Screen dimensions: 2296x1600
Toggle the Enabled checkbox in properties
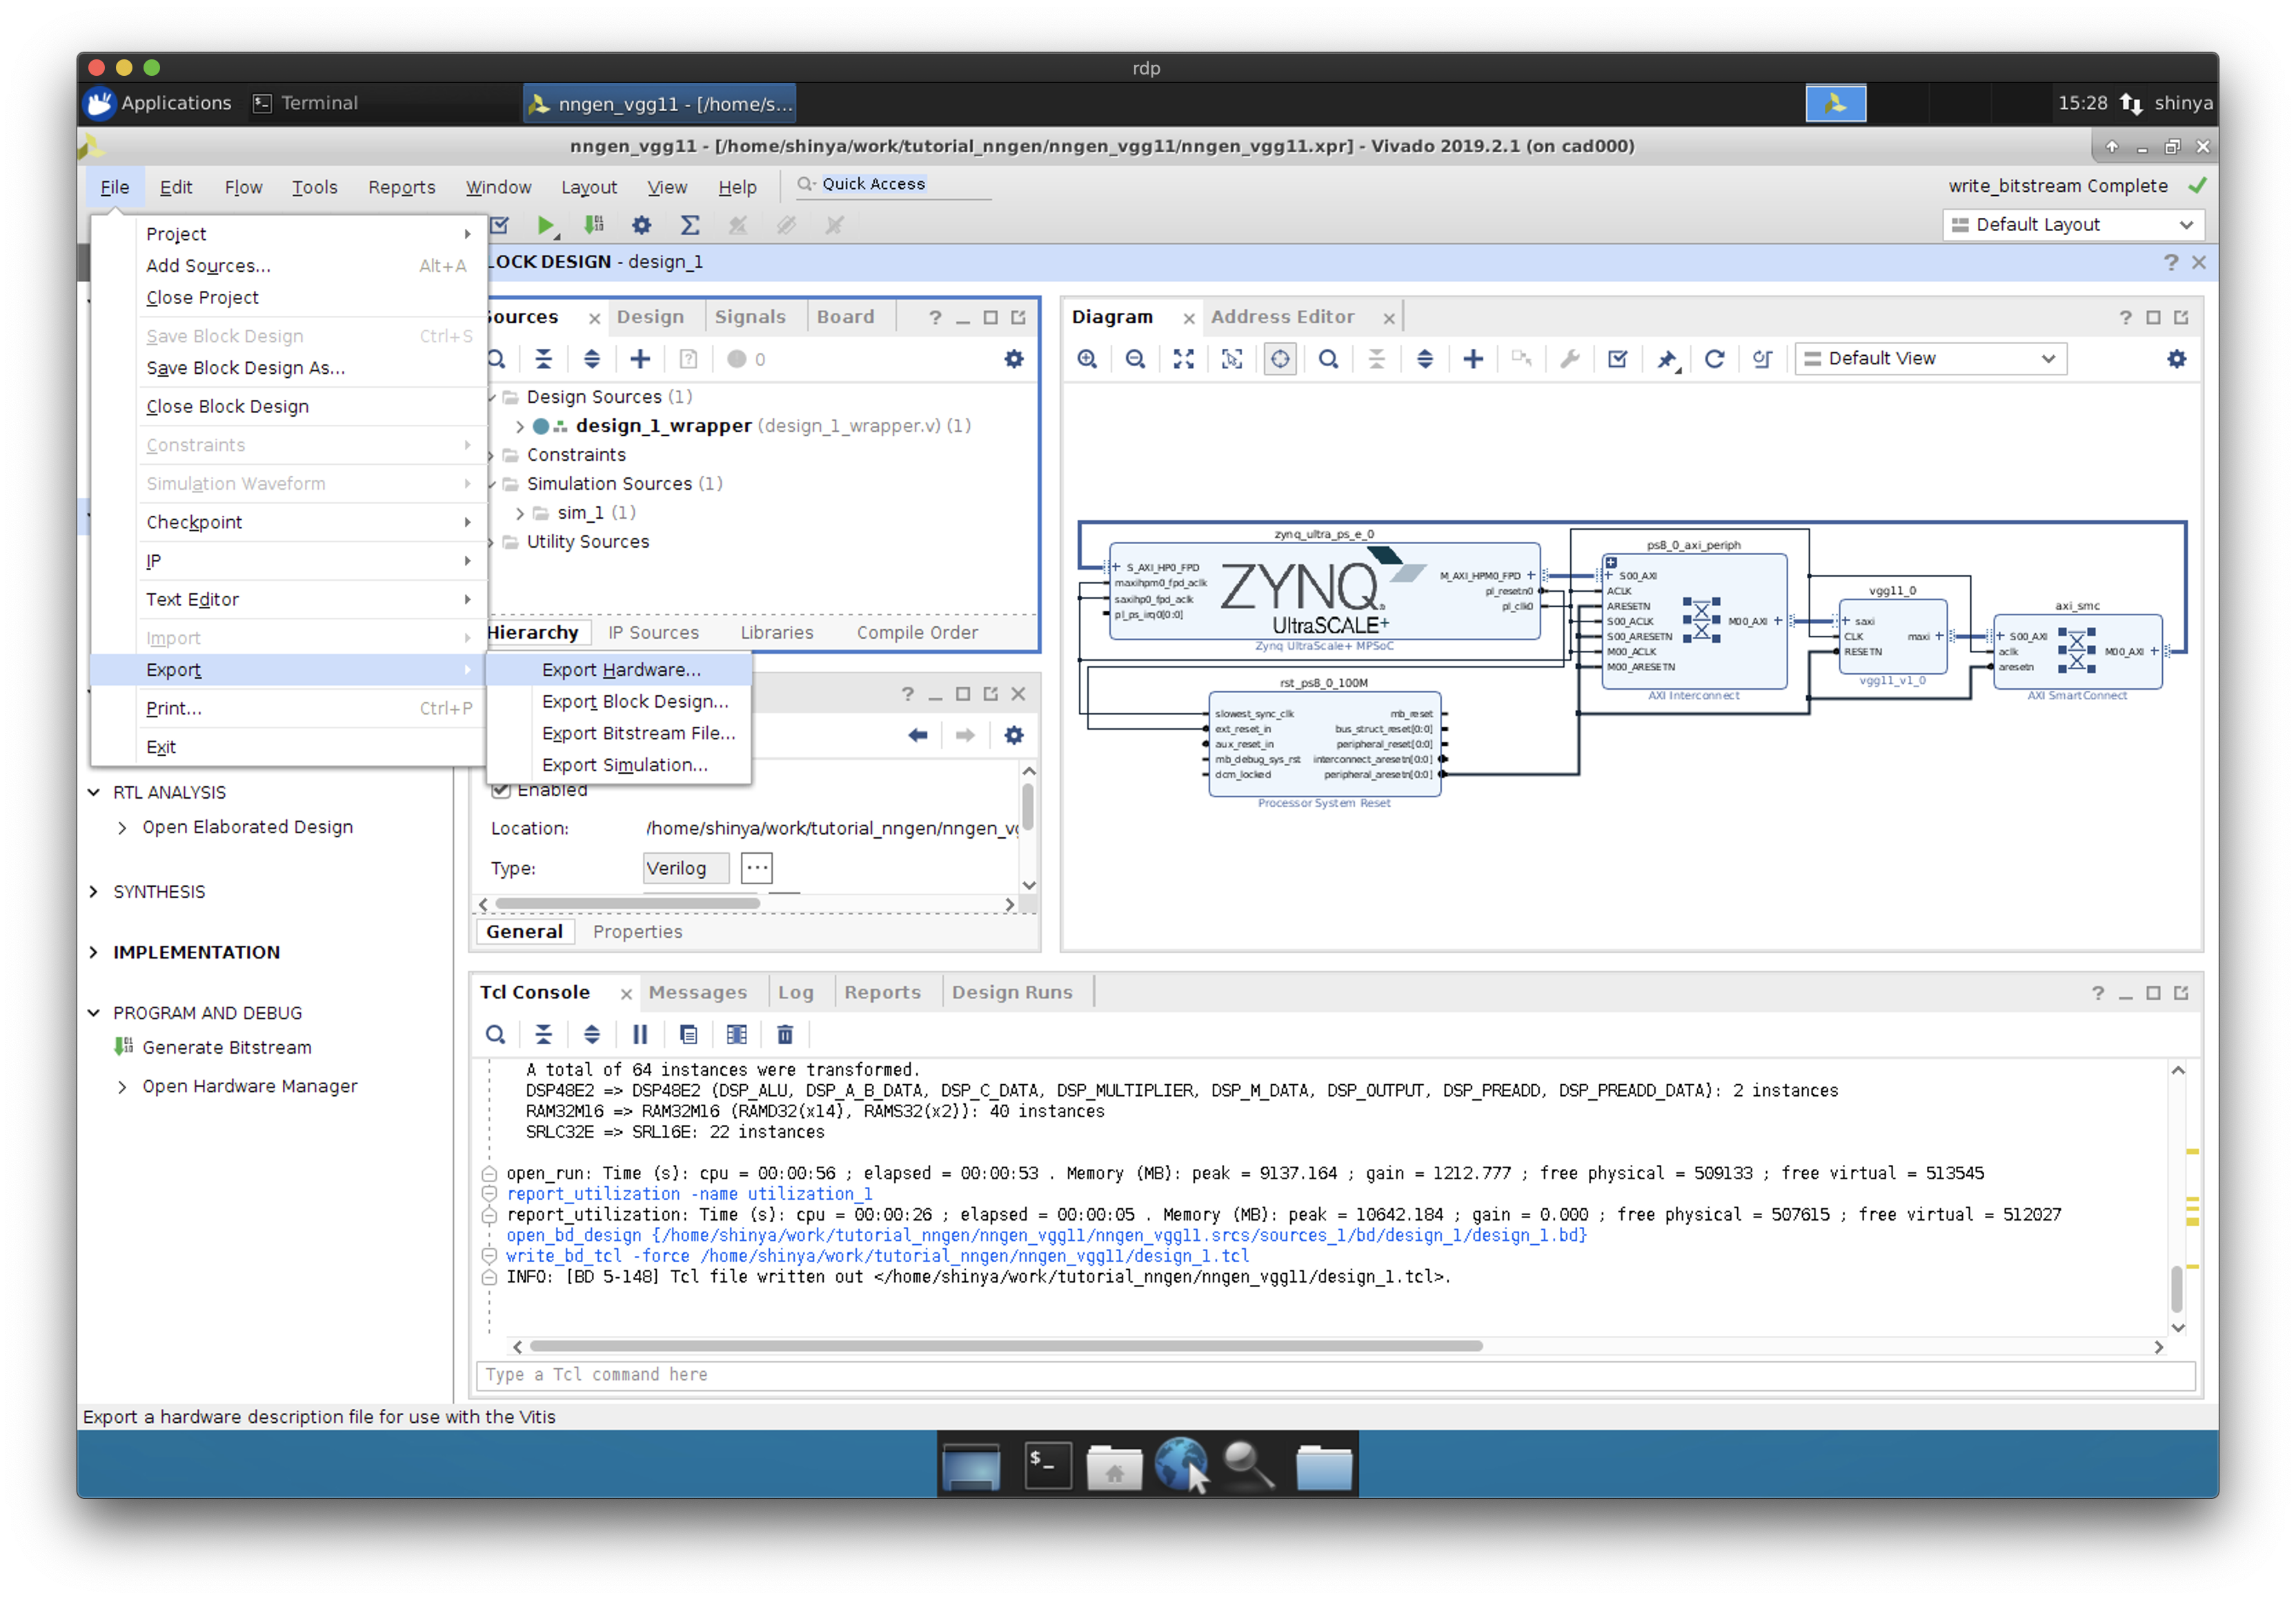[502, 790]
